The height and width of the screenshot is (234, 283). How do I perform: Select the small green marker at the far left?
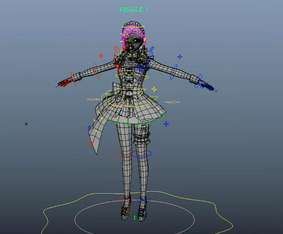coord(26,124)
